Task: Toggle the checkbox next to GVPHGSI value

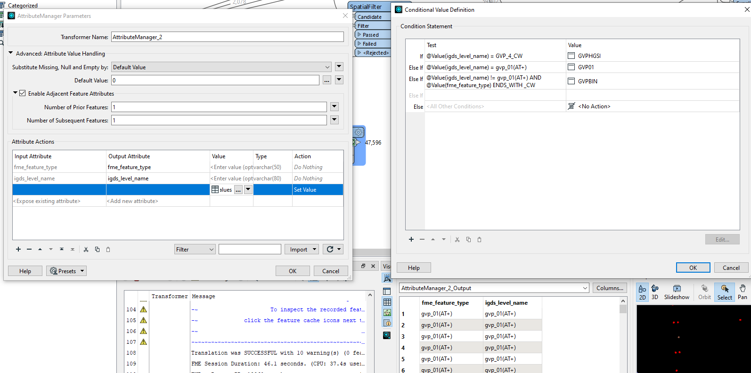Action: pos(571,56)
